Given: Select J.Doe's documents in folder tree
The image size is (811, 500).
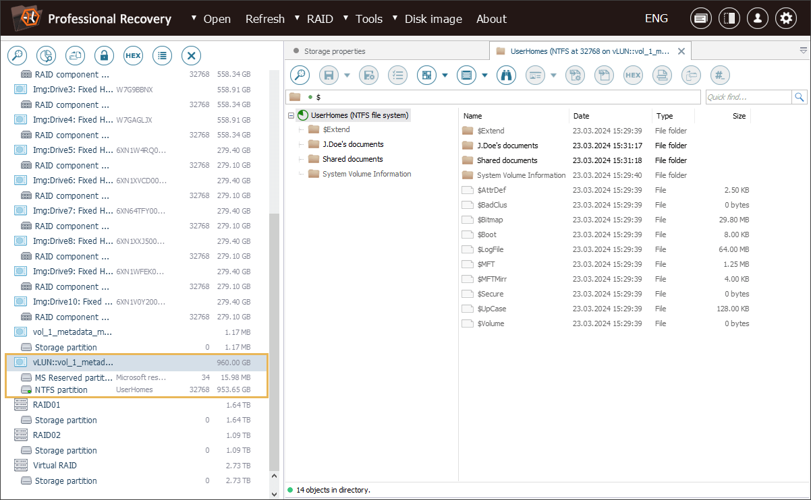Looking at the screenshot, I should coord(353,144).
